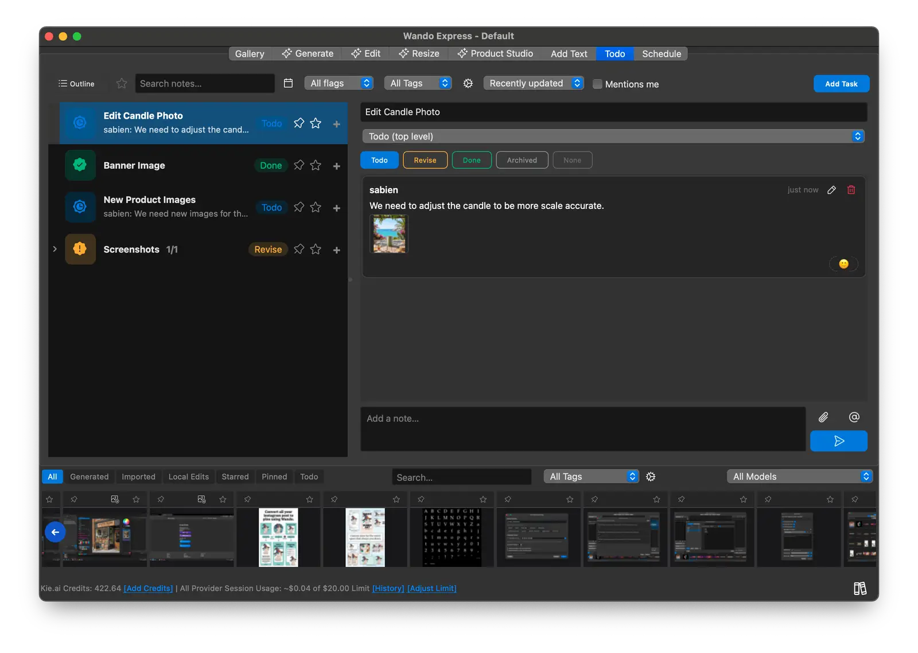This screenshot has height=653, width=918.
Task: Click the @ mention icon
Action: click(x=854, y=417)
